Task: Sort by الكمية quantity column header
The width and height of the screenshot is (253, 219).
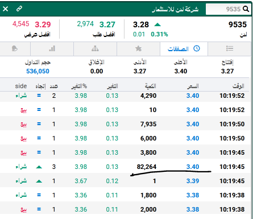Action: [151, 86]
